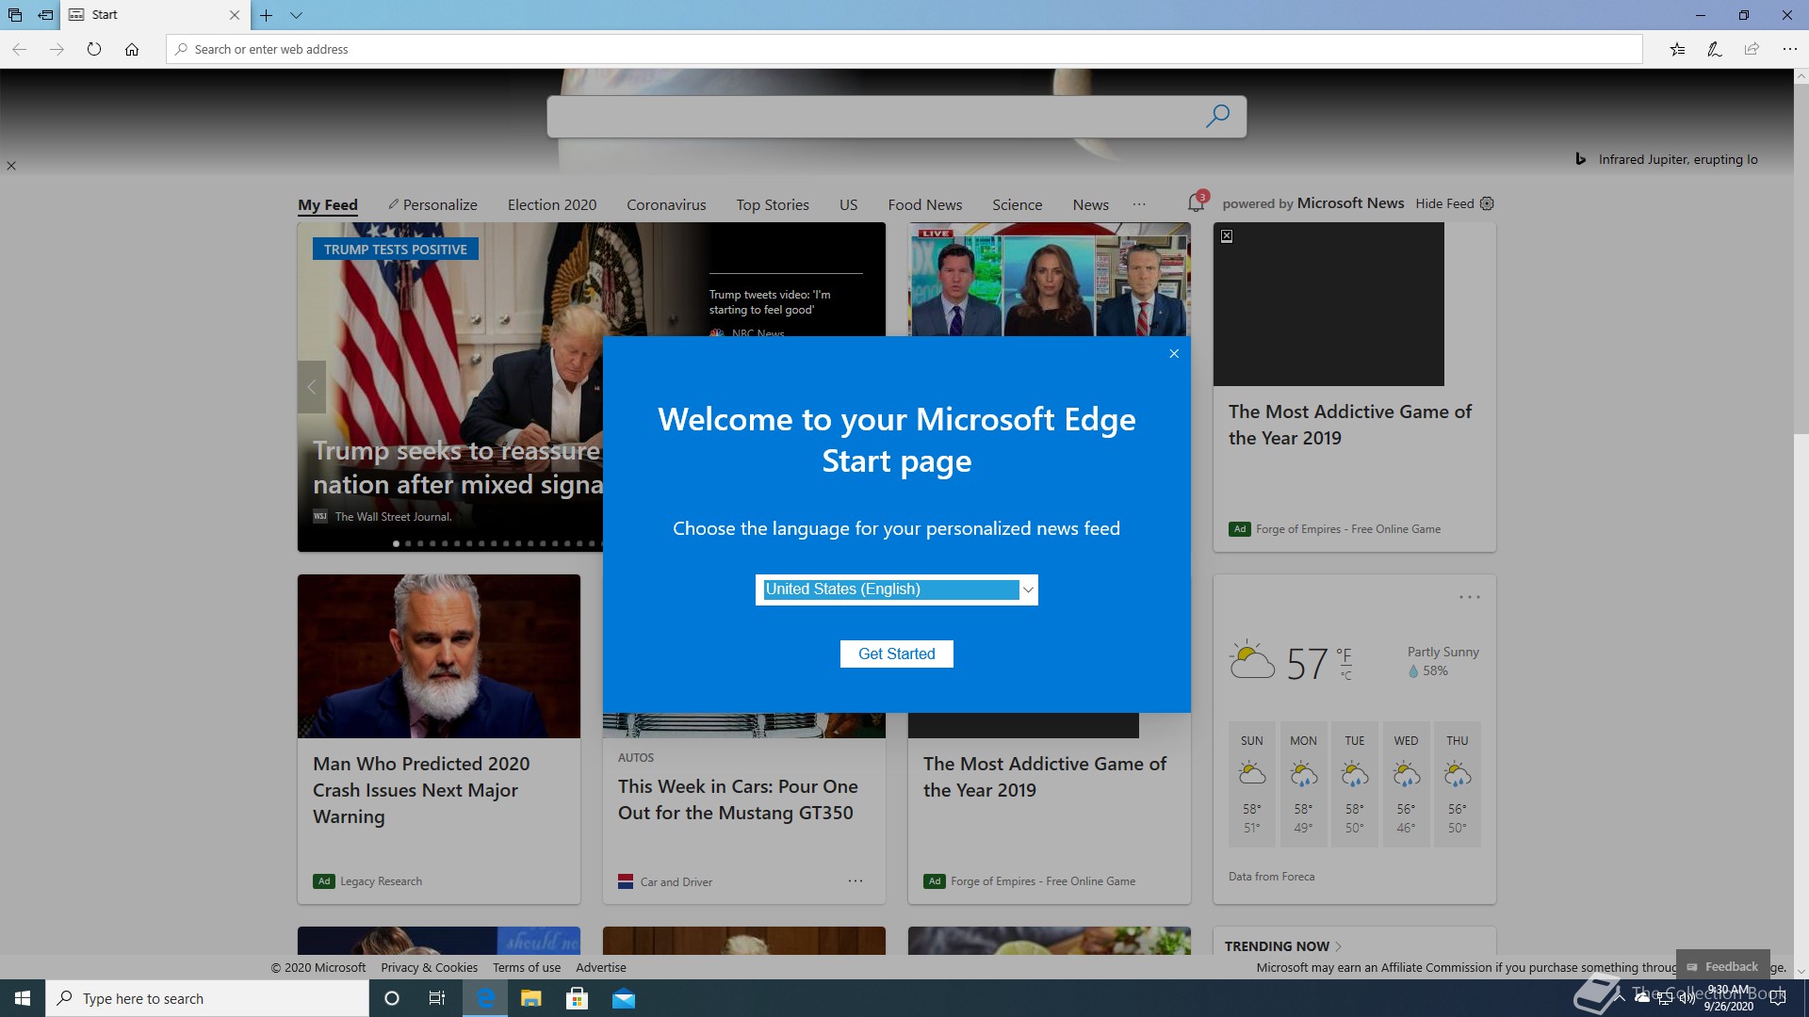
Task: Click the taskbar search box
Action: point(207,998)
